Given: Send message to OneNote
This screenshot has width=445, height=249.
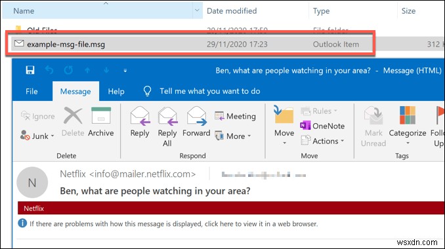Looking at the screenshot, I should click(x=322, y=126).
